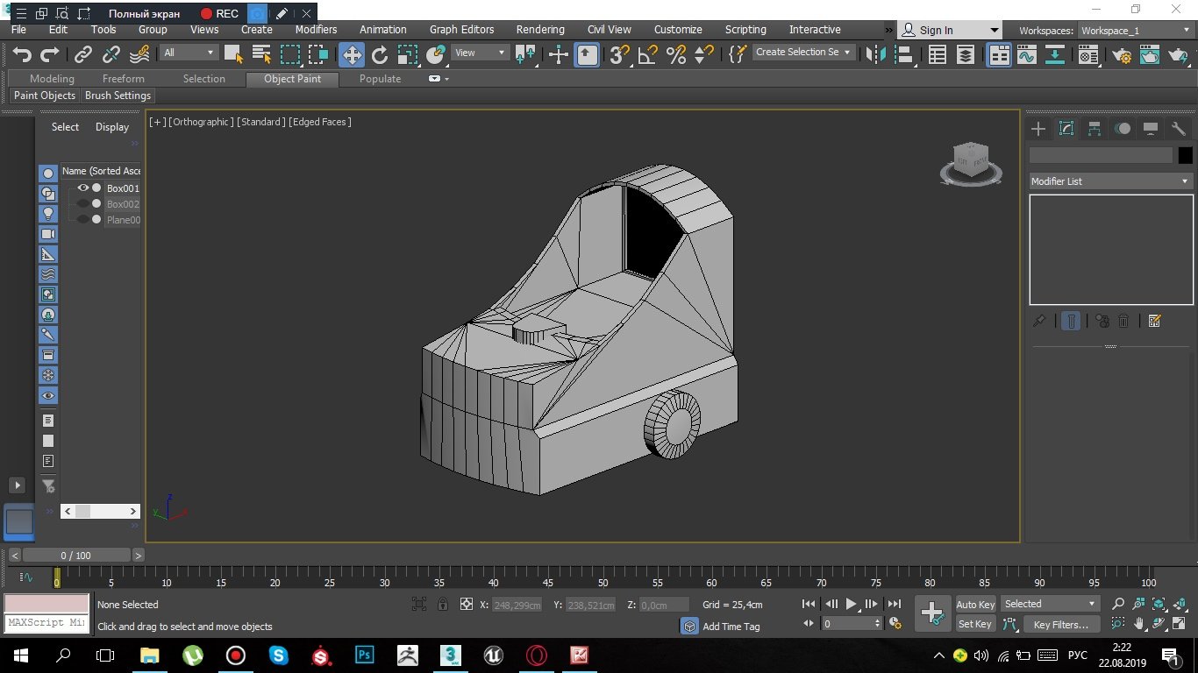Open the Scene Explorer Display menu
Viewport: 1198px width, 673px height.
(x=112, y=127)
